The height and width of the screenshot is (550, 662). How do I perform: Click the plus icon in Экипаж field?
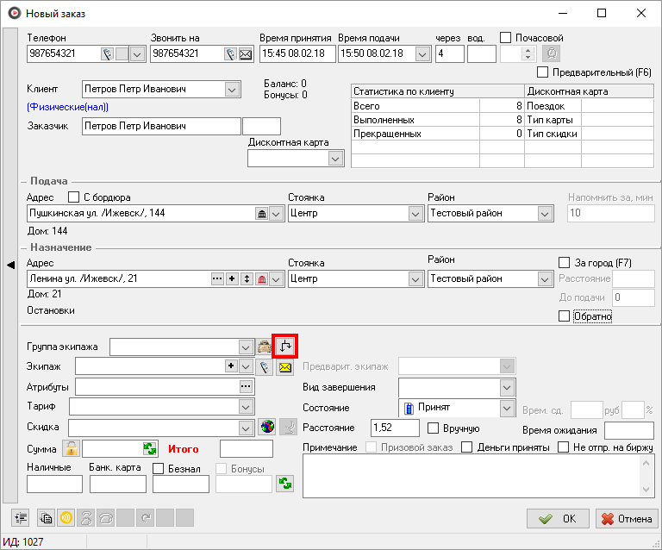coord(231,366)
